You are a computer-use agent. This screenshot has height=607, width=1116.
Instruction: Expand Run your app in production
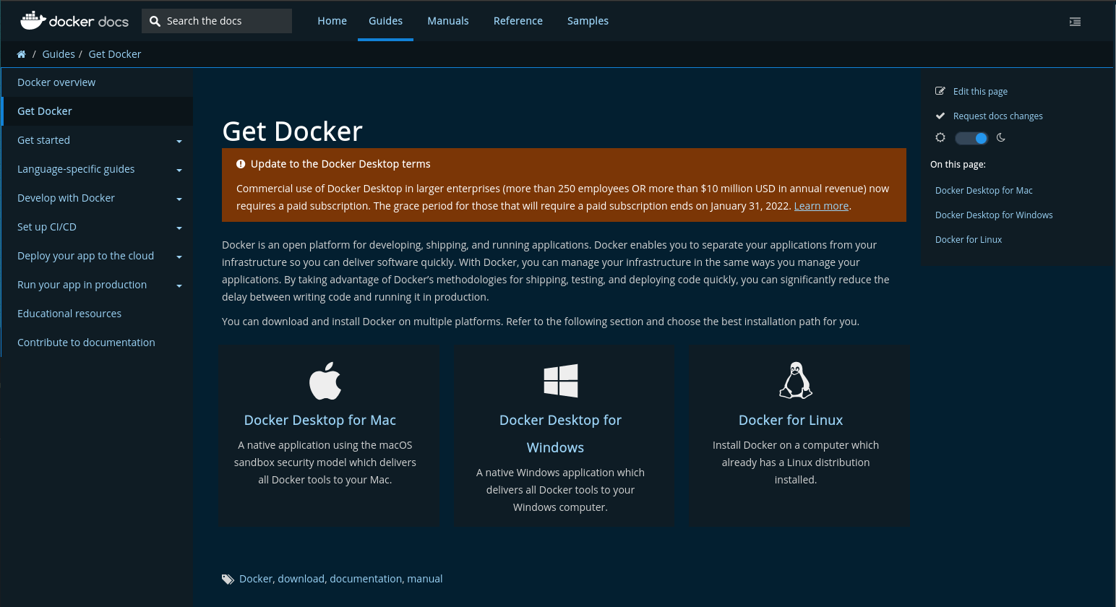pyautogui.click(x=179, y=285)
